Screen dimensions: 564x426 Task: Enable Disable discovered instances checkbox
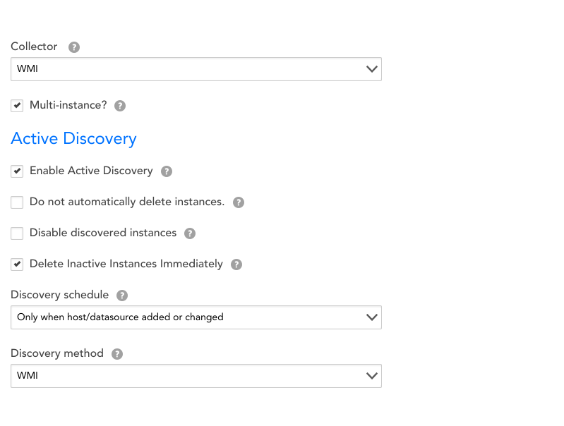click(17, 233)
